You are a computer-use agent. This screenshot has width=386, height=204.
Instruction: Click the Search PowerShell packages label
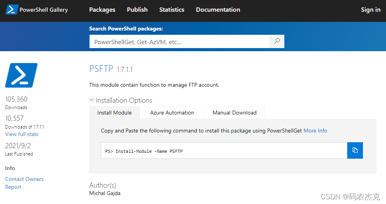126,29
